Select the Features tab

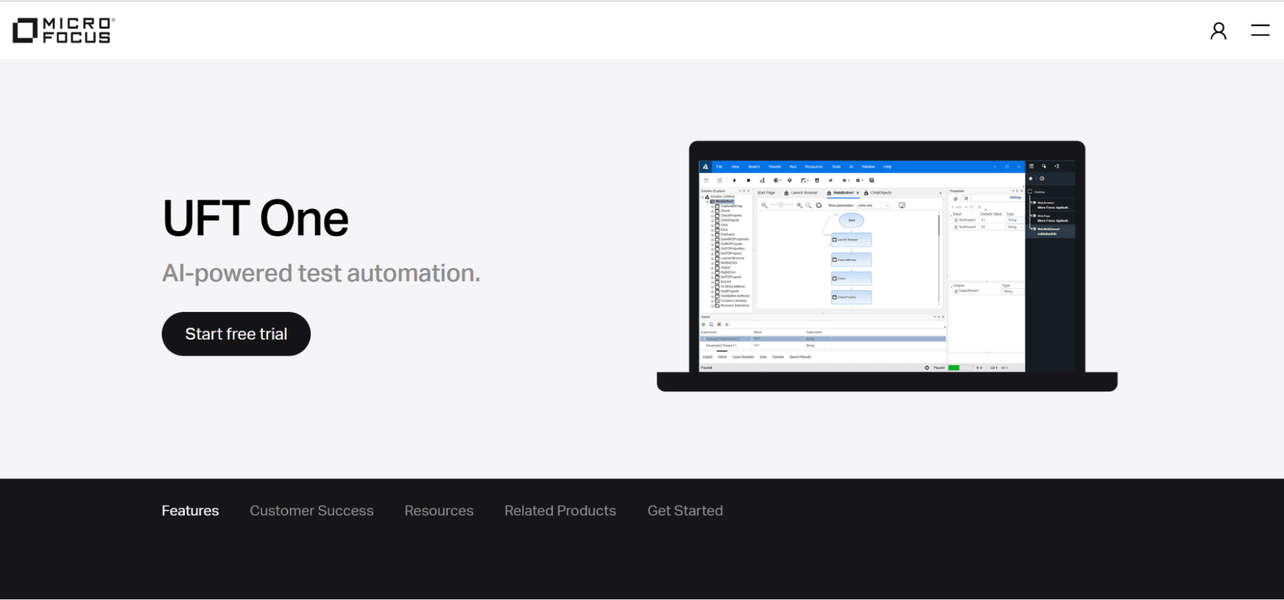tap(190, 511)
